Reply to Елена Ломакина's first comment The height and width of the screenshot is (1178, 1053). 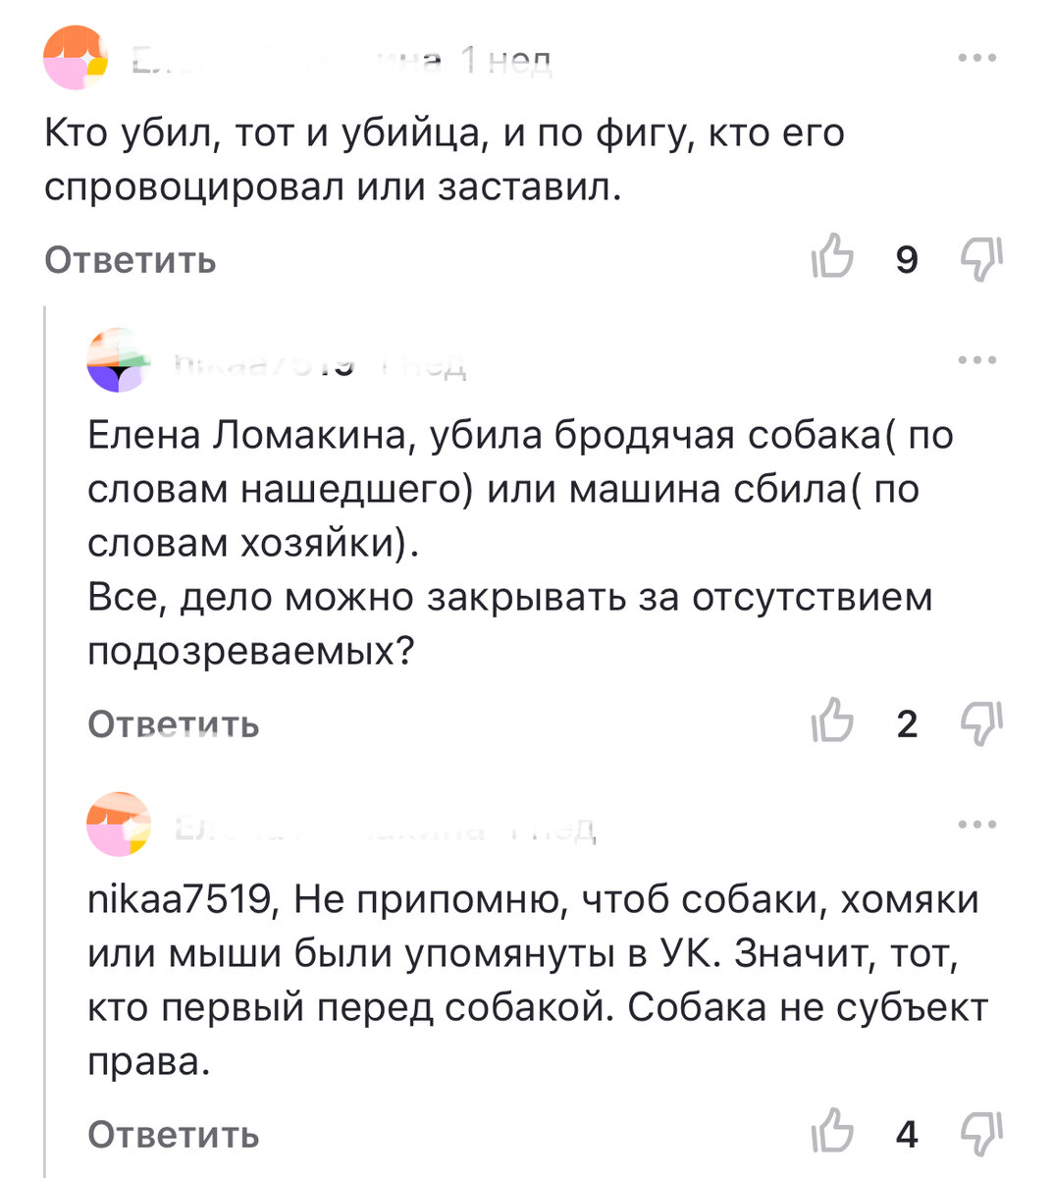click(129, 259)
